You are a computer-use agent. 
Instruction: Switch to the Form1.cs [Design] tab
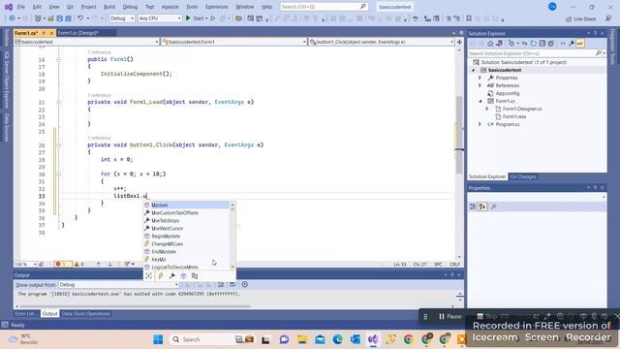tap(77, 33)
